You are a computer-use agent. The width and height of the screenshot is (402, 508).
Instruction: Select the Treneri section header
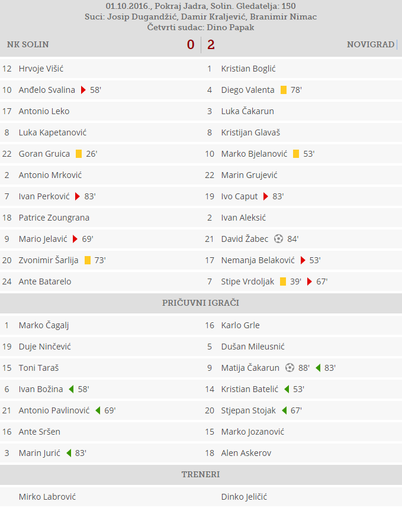pyautogui.click(x=201, y=474)
